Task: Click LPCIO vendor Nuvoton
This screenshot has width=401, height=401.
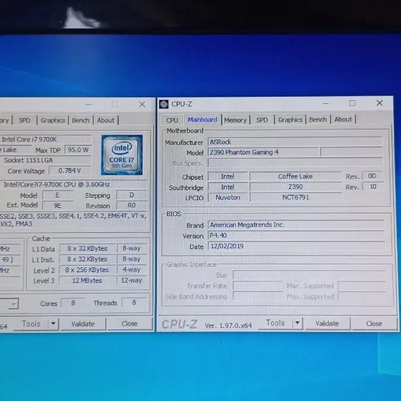Action: click(228, 197)
